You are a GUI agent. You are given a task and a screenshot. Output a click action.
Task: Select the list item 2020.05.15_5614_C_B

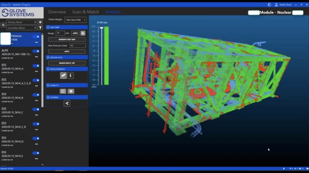tap(21, 127)
